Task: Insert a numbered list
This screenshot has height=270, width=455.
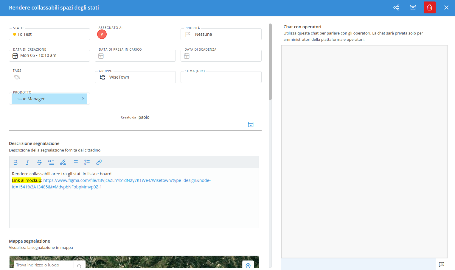Action: 87,162
